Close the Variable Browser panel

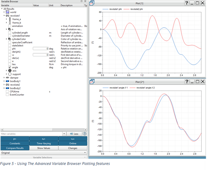pos(85,1)
